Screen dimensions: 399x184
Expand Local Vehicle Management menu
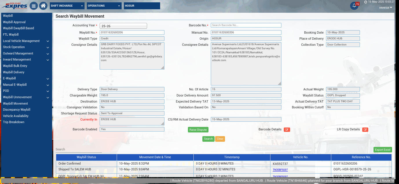tap(26, 41)
